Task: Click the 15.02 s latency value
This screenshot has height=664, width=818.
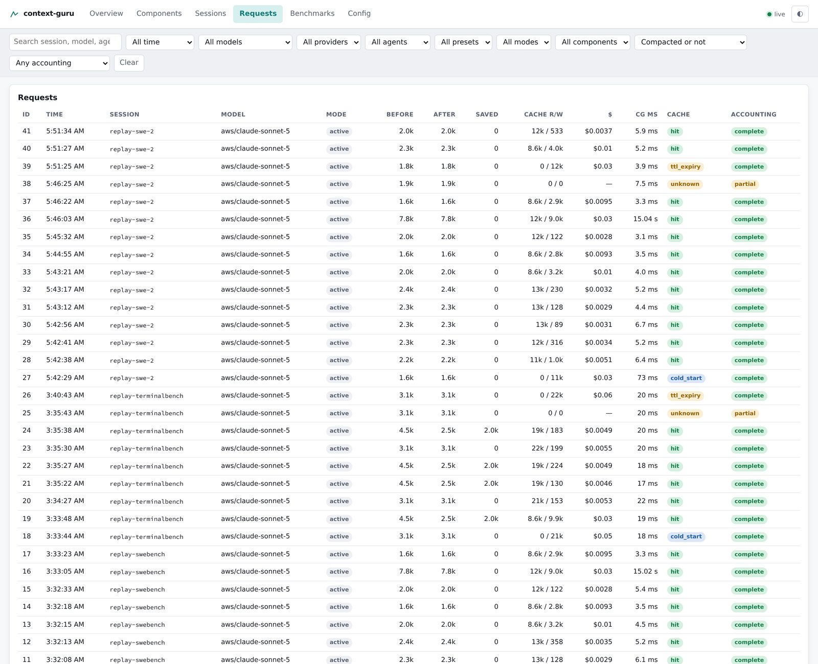Action: [645, 572]
